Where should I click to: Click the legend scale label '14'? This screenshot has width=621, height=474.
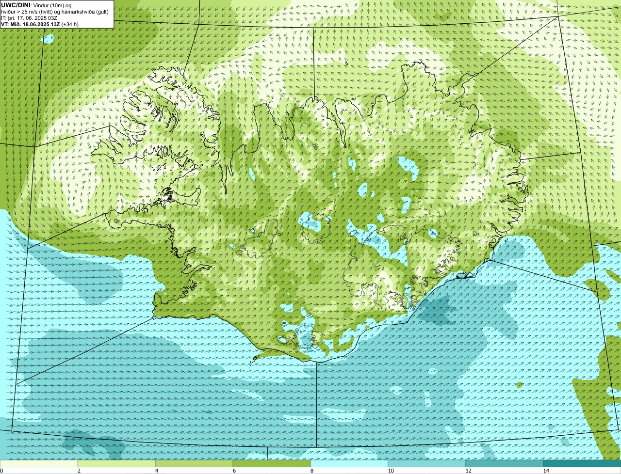point(546,471)
